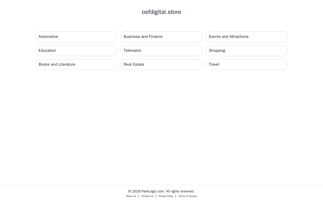Open the Contact Us footer link
The image size is (323, 202).
coord(147,196)
